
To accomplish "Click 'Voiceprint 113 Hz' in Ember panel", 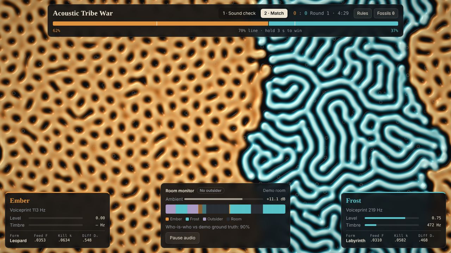I will 27,210.
